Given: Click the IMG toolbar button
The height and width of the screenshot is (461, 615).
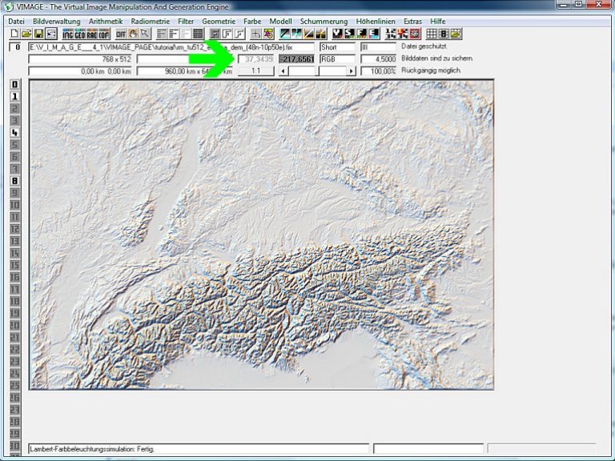Looking at the screenshot, I should [68, 34].
